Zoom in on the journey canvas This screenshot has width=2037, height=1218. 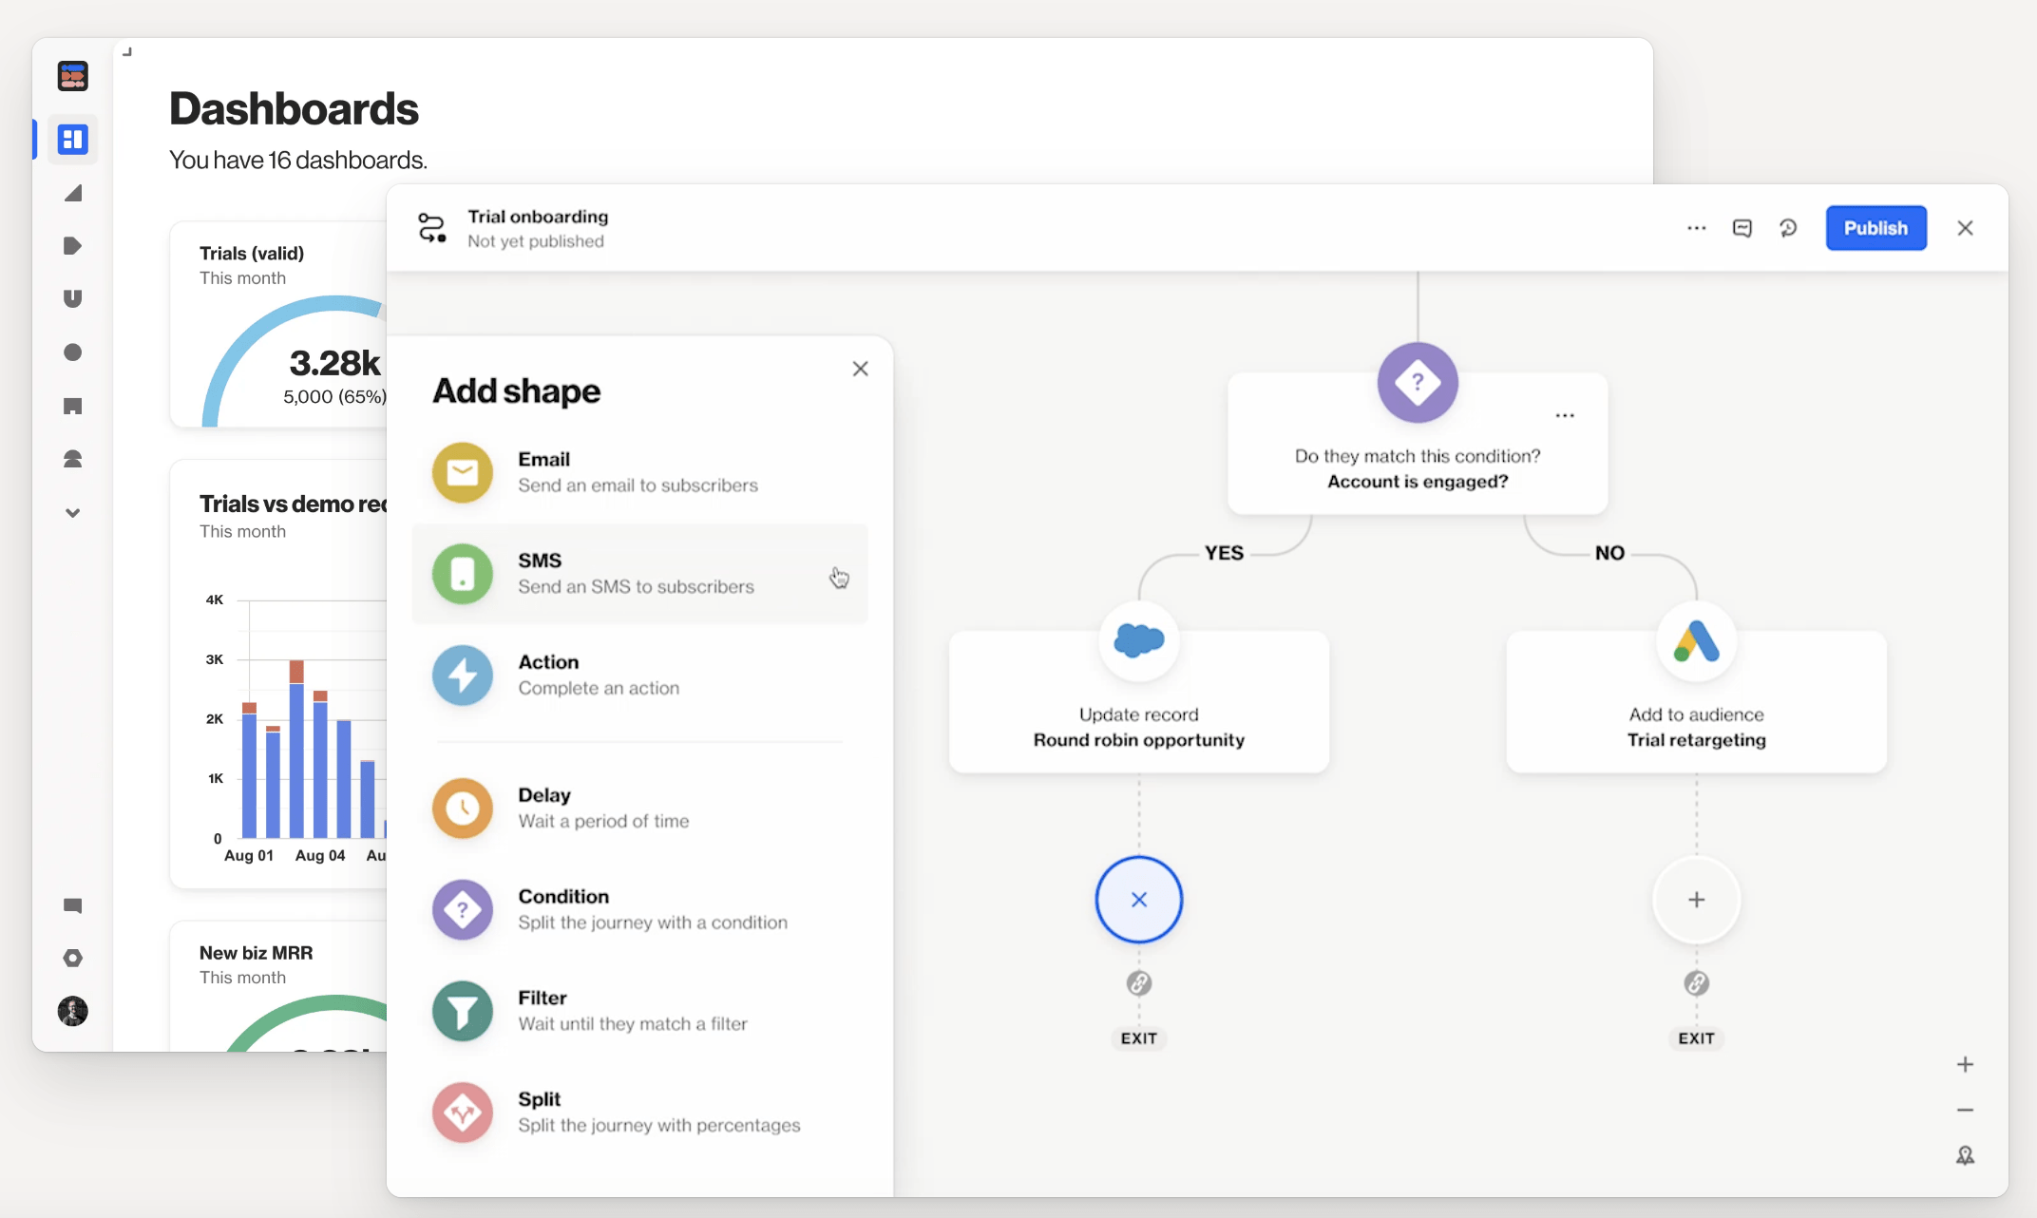click(x=1965, y=1065)
